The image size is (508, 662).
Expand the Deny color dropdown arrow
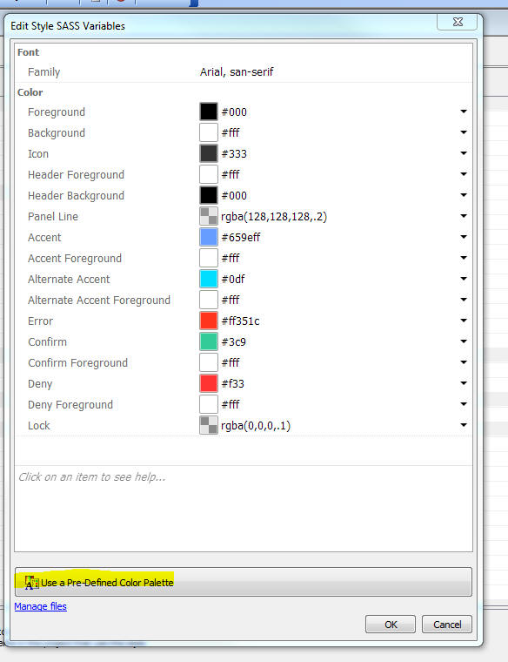464,383
